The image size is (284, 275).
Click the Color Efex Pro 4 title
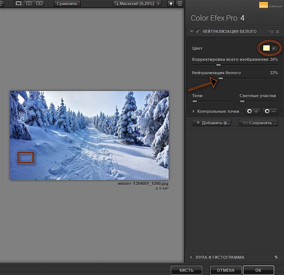point(218,18)
